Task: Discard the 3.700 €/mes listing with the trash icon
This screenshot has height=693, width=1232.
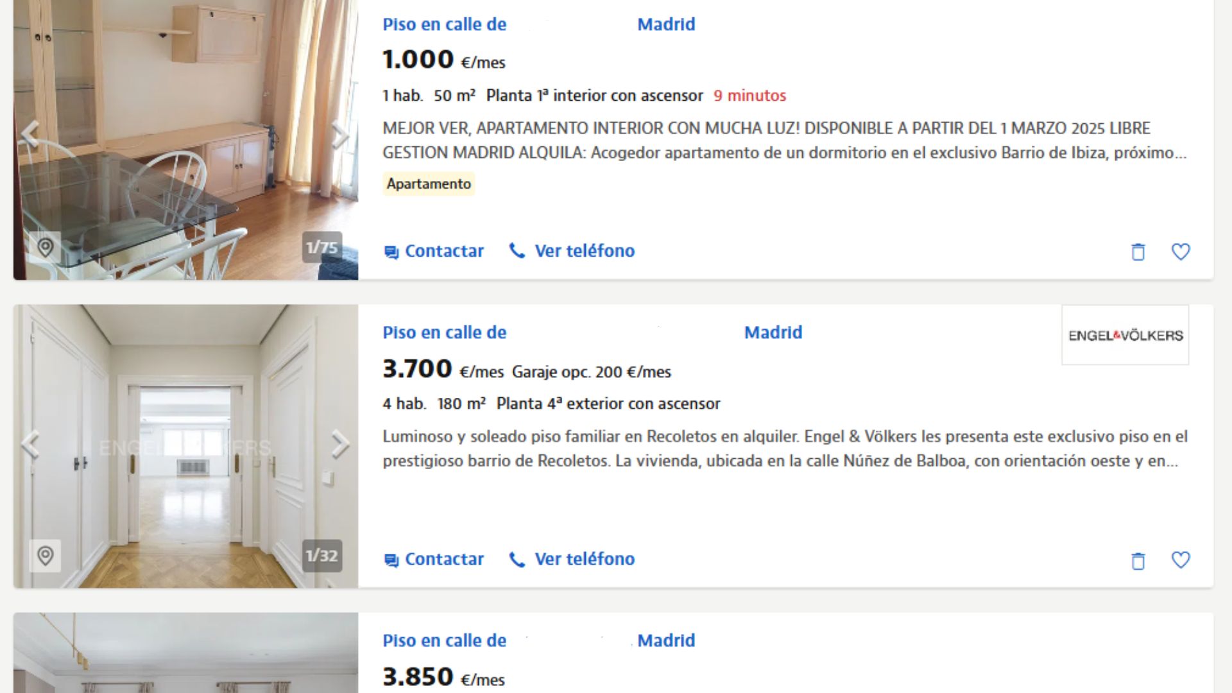Action: click(x=1138, y=560)
